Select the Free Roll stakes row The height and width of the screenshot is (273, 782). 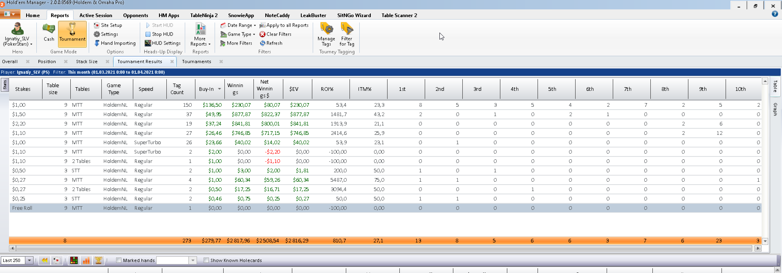tap(385, 208)
